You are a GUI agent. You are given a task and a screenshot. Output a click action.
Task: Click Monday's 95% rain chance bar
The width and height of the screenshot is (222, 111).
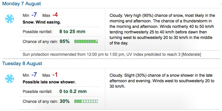[86, 42]
